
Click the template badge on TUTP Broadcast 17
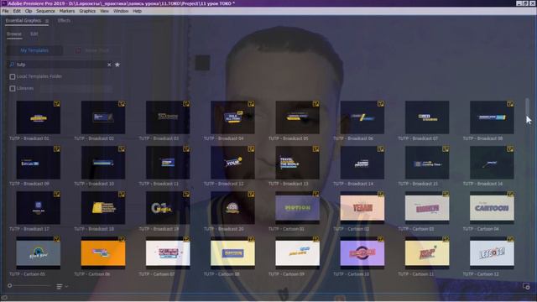click(x=57, y=194)
